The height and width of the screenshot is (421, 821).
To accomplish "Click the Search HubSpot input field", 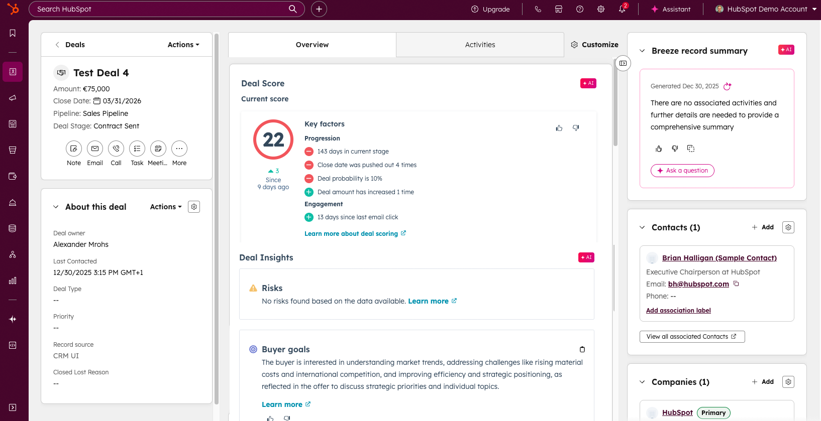I will pos(161,9).
